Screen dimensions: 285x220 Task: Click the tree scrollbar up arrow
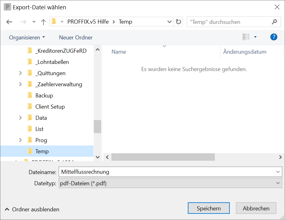coord(97,50)
